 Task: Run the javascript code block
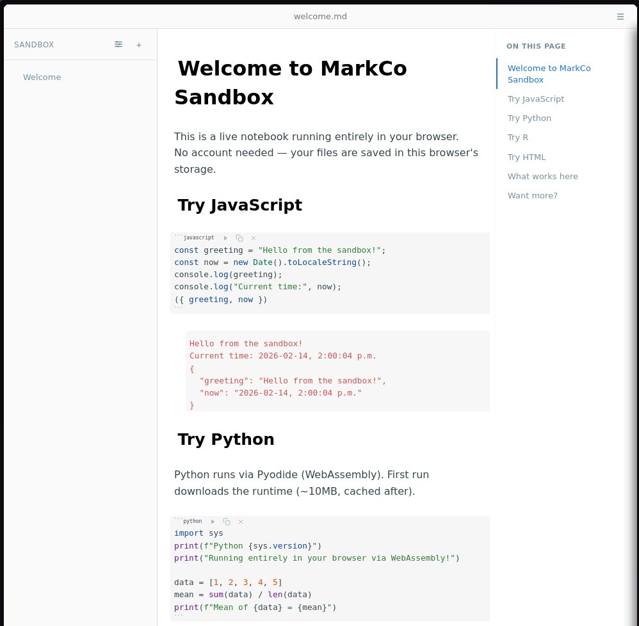coord(225,238)
